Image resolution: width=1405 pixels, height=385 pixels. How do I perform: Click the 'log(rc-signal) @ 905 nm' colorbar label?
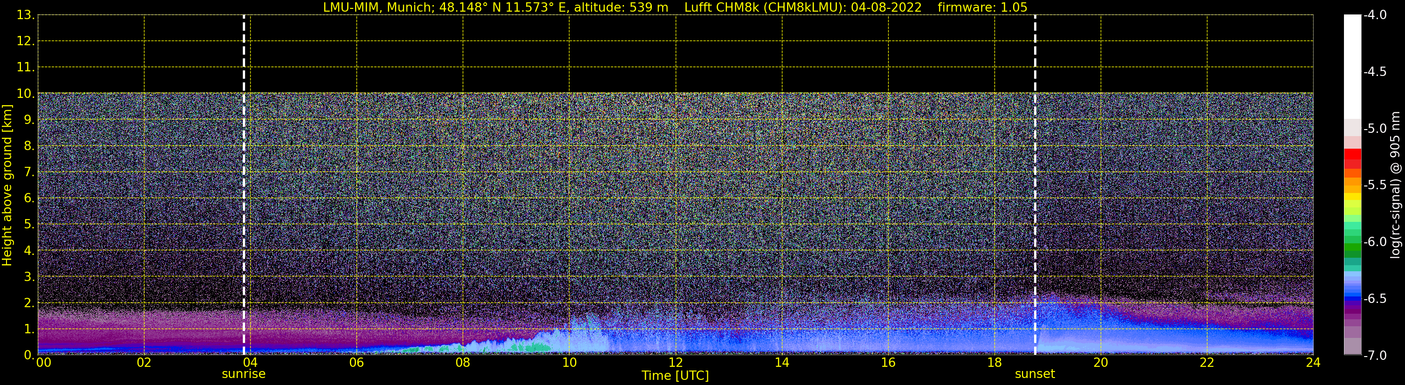point(1395,185)
